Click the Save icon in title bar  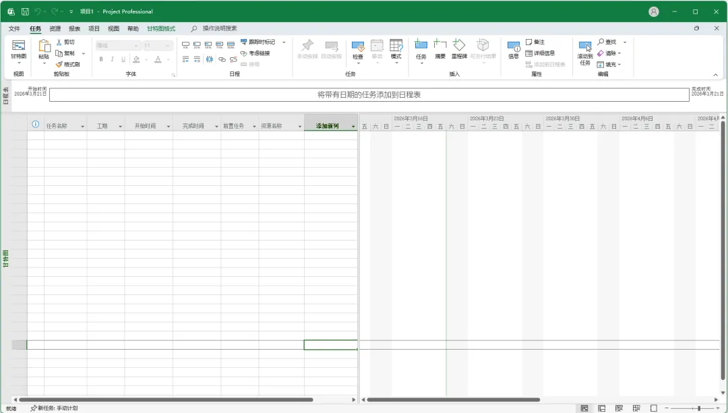(25, 11)
